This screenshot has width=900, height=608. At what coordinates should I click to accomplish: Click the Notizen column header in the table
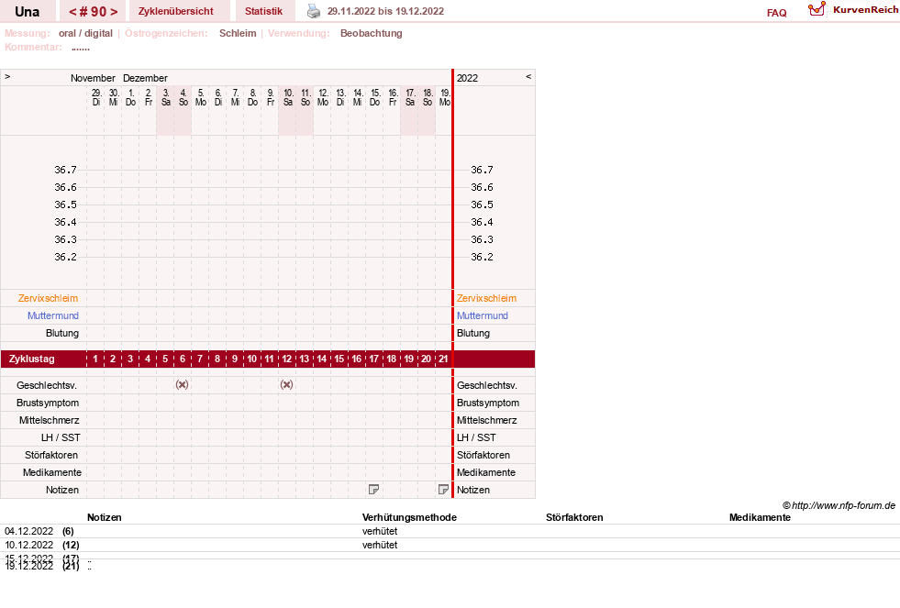point(105,517)
